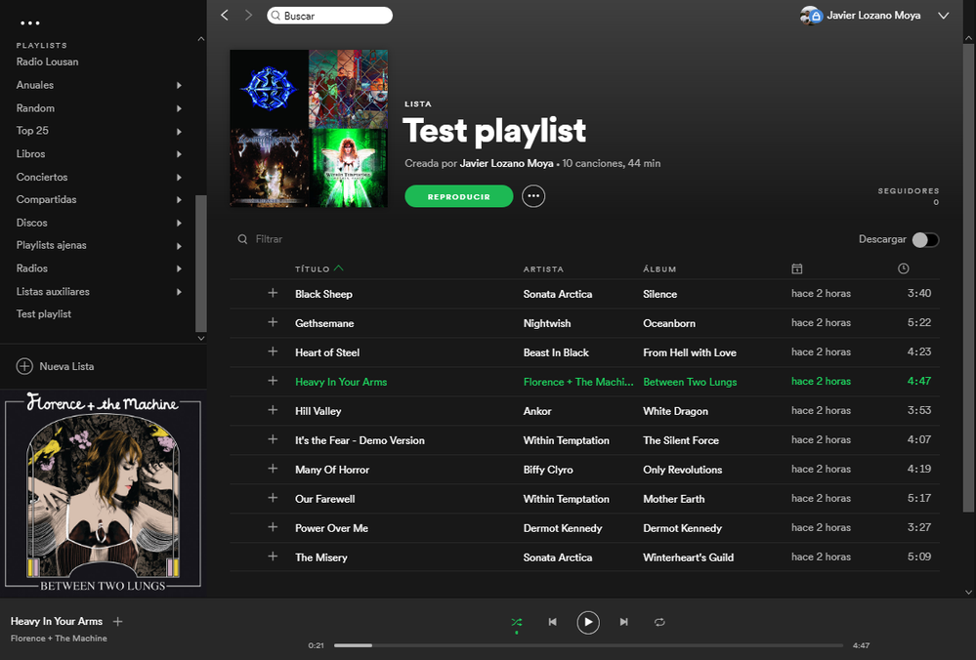Open Sonata Arctica artist for Black Sheep
This screenshot has height=660, width=976.
click(557, 294)
